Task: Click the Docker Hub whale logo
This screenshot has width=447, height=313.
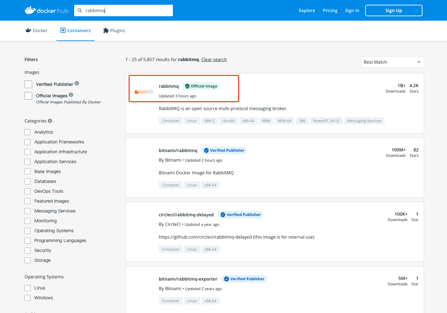Action: [x=46, y=10]
